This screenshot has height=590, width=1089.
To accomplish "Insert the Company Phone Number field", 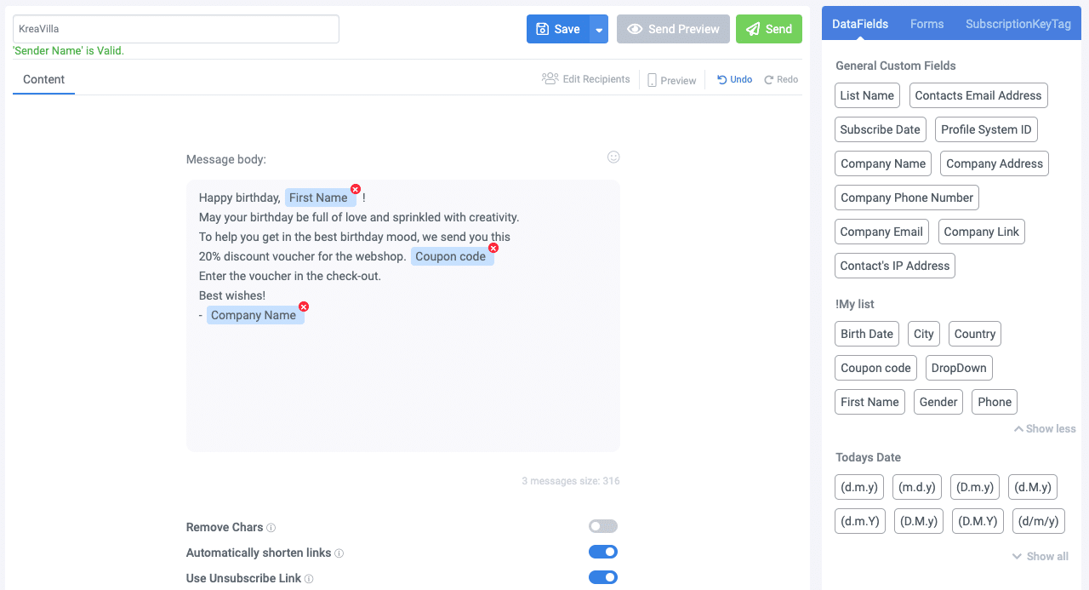I will (907, 198).
